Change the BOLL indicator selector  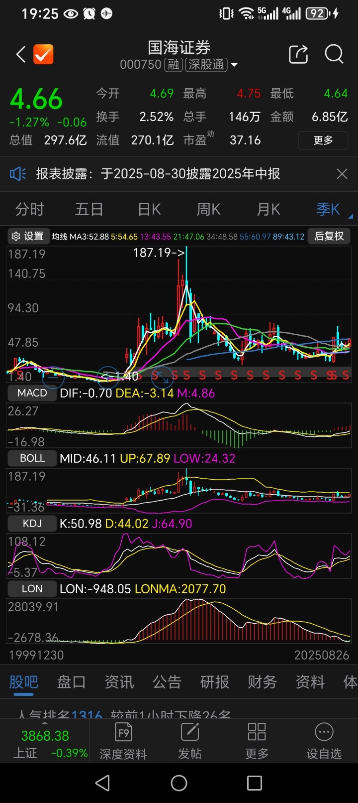pos(32,458)
